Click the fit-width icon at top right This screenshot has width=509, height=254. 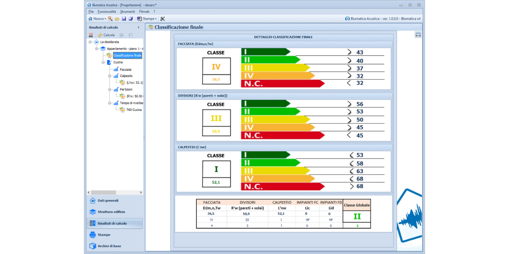418,35
